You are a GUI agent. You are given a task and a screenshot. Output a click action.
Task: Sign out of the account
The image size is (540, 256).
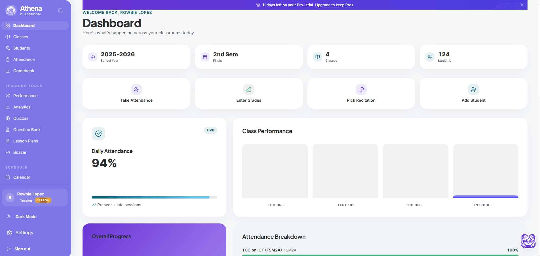[x=18, y=249]
